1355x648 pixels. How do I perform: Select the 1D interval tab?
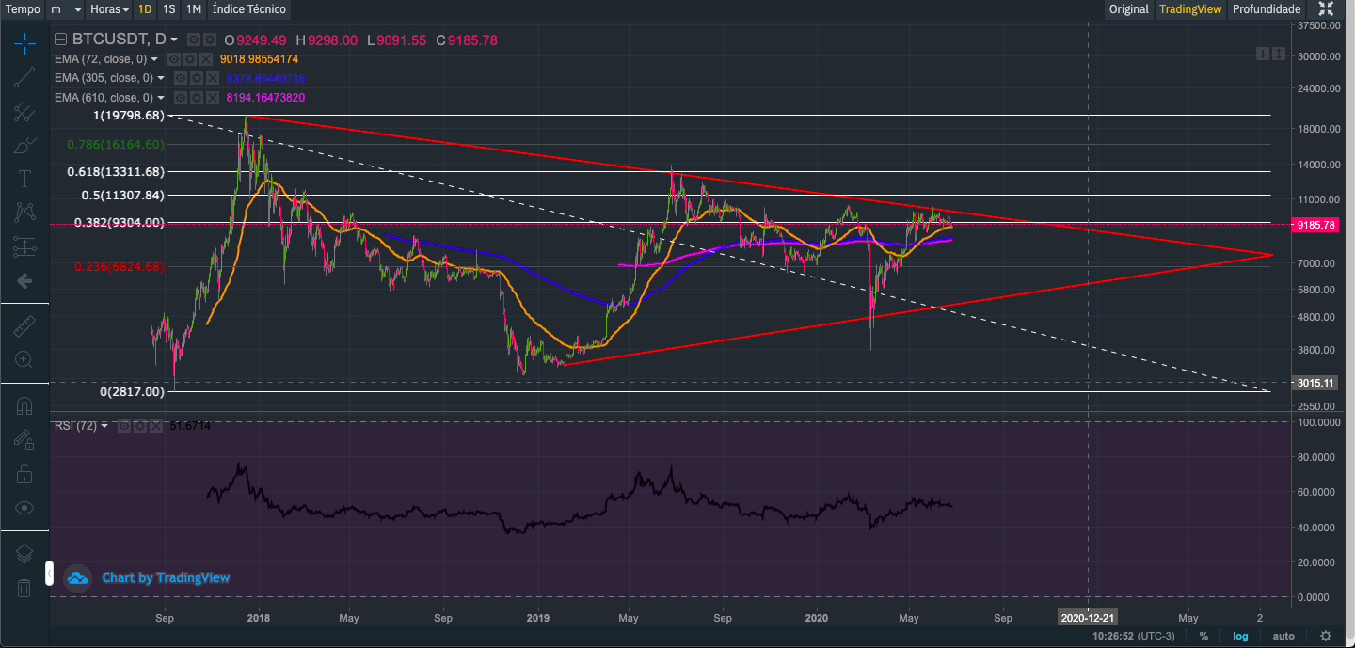click(144, 9)
